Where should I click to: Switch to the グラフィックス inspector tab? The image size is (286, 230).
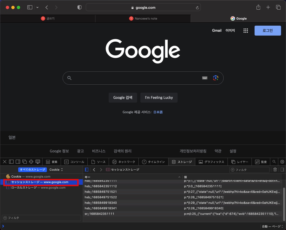211,162
